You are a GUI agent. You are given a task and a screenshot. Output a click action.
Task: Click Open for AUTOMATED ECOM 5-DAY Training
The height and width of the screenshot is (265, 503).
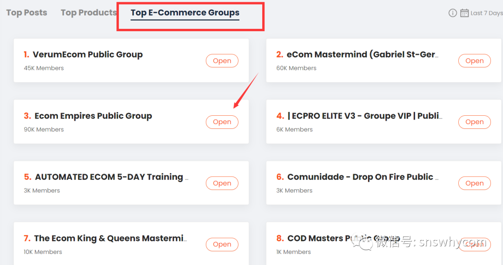[x=222, y=183]
